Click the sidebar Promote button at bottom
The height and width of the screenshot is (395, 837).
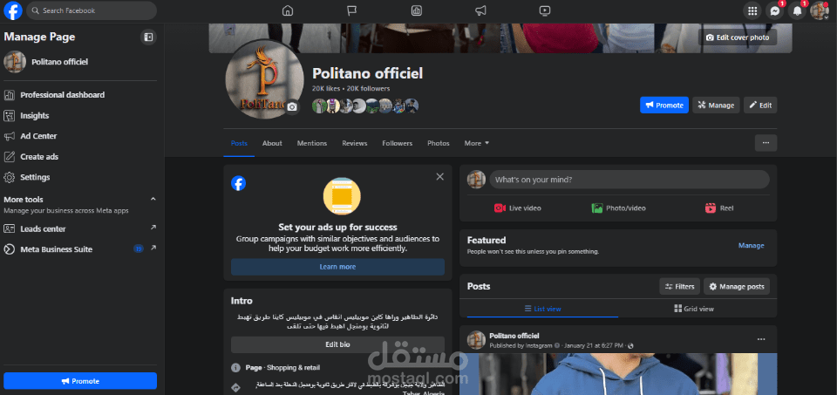coord(80,381)
